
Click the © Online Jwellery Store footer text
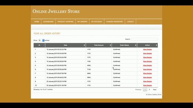153,94
